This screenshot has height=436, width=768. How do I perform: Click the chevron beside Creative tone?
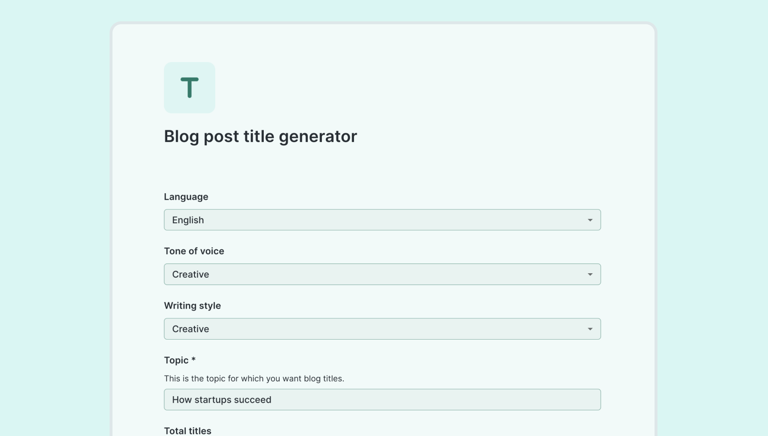click(590, 274)
